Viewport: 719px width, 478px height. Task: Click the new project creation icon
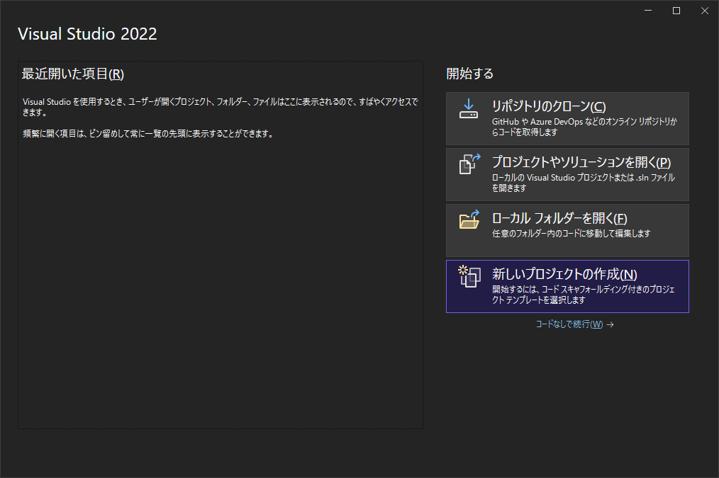[469, 277]
